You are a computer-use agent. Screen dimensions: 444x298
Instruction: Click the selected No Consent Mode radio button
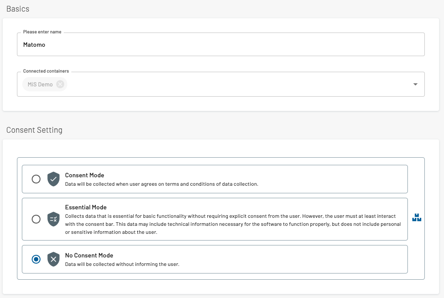[36, 259]
